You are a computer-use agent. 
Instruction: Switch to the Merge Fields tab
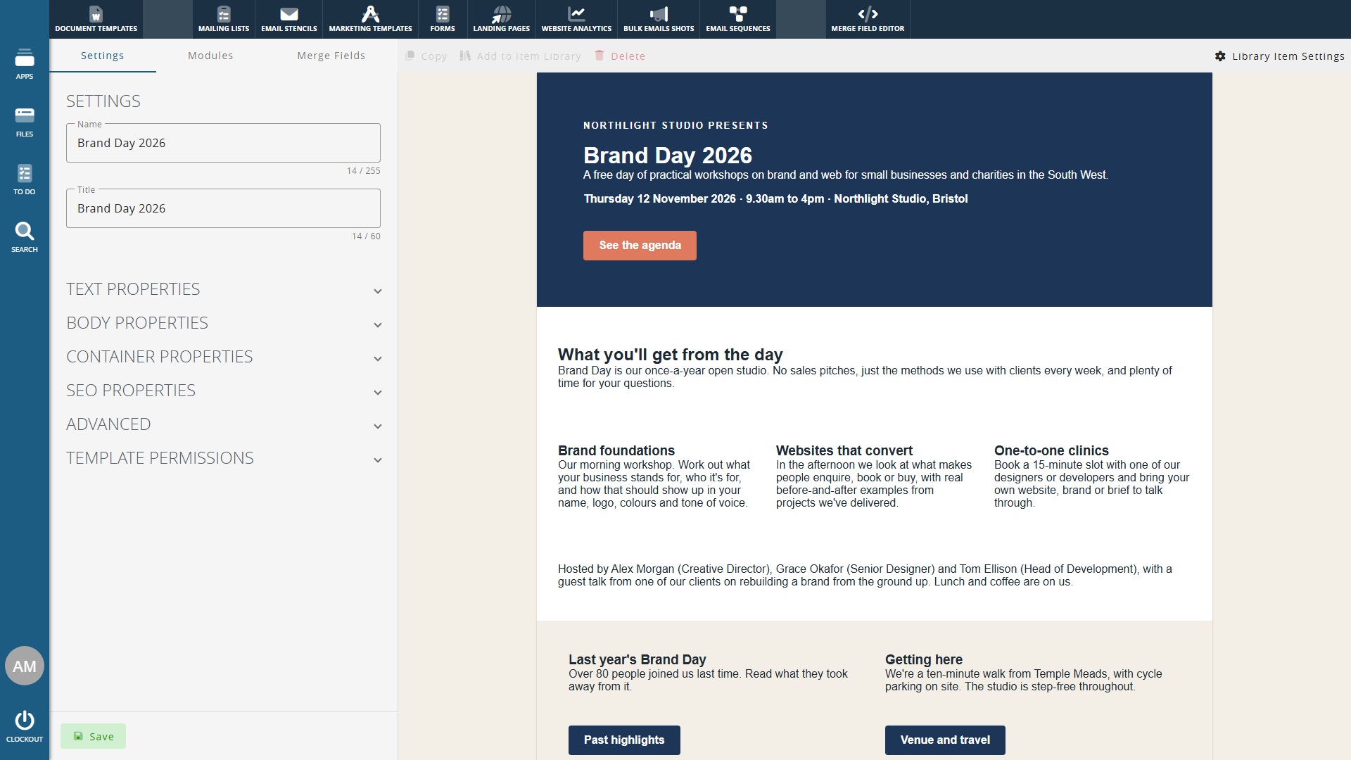331,56
